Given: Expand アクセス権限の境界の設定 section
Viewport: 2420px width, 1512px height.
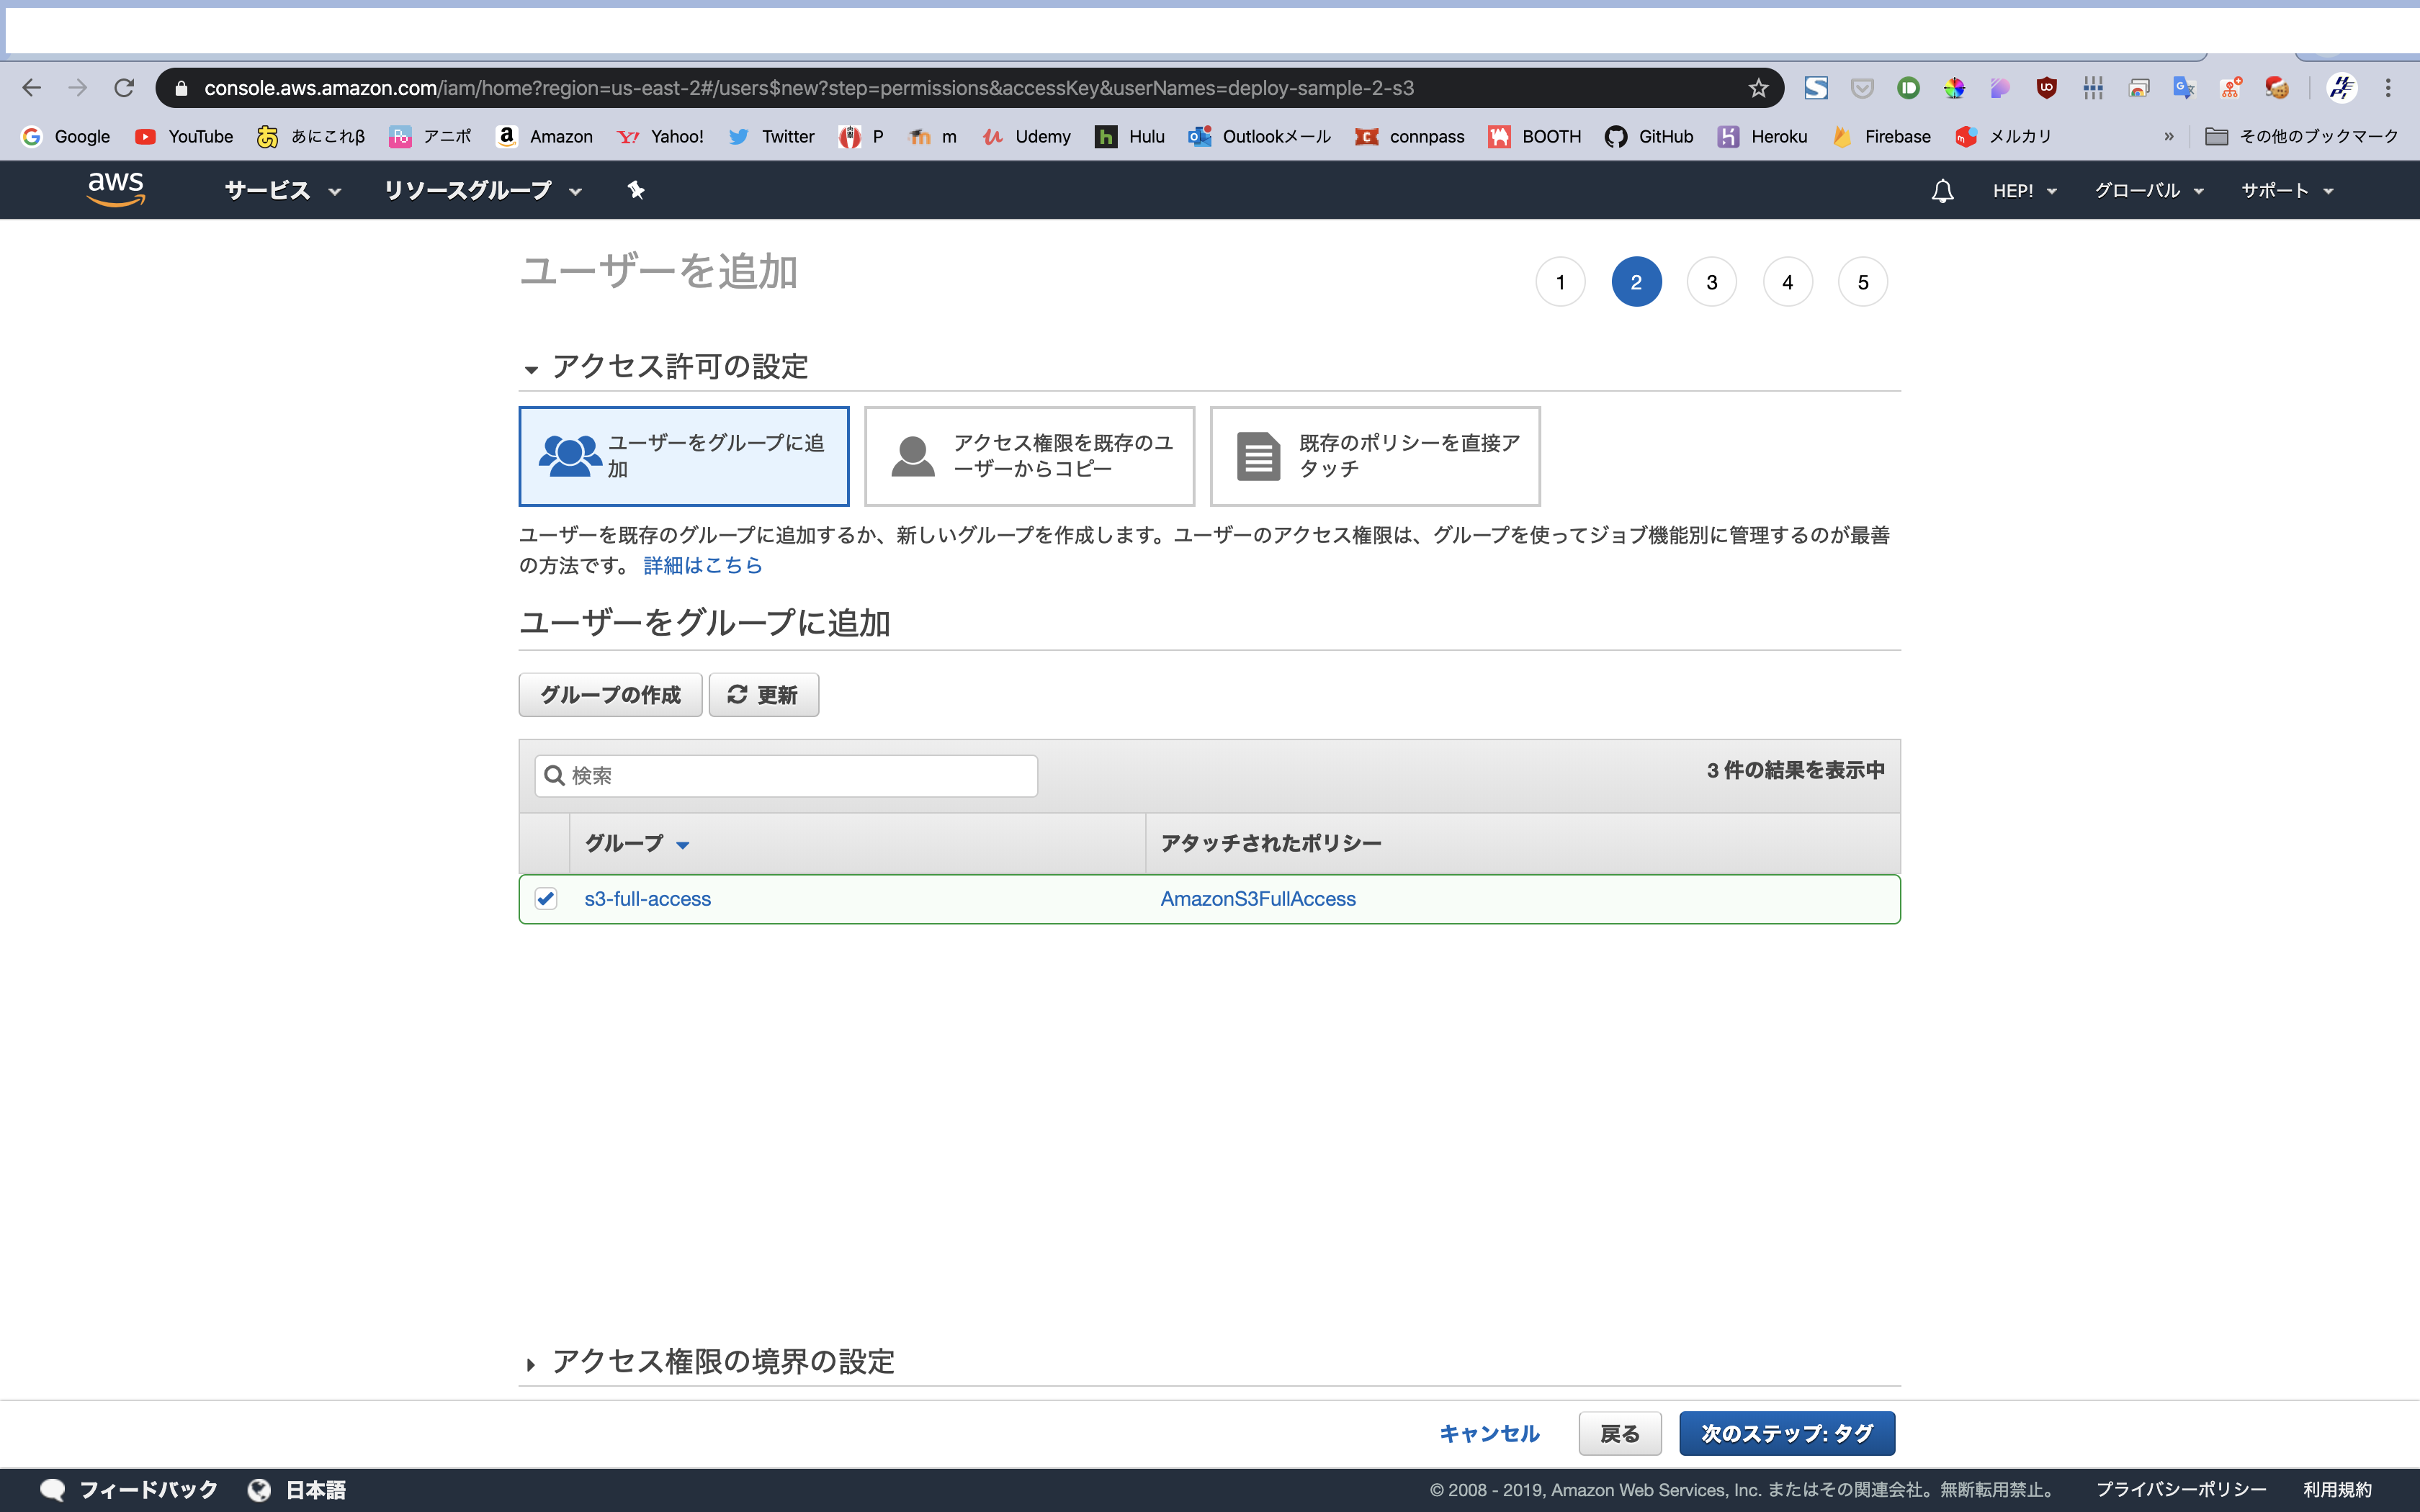Looking at the screenshot, I should click(x=531, y=1364).
